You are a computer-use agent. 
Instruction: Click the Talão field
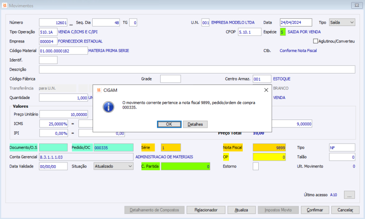pyautogui.click(x=342, y=157)
